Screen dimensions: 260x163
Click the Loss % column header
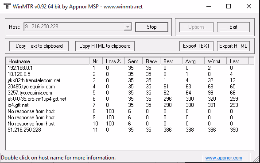(x=114, y=61)
